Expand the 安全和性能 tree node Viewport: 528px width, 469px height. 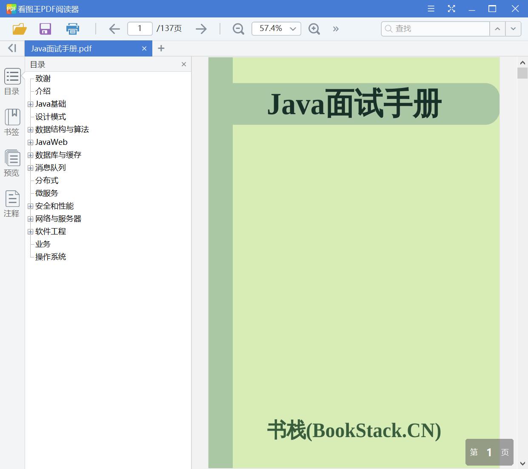tap(31, 206)
